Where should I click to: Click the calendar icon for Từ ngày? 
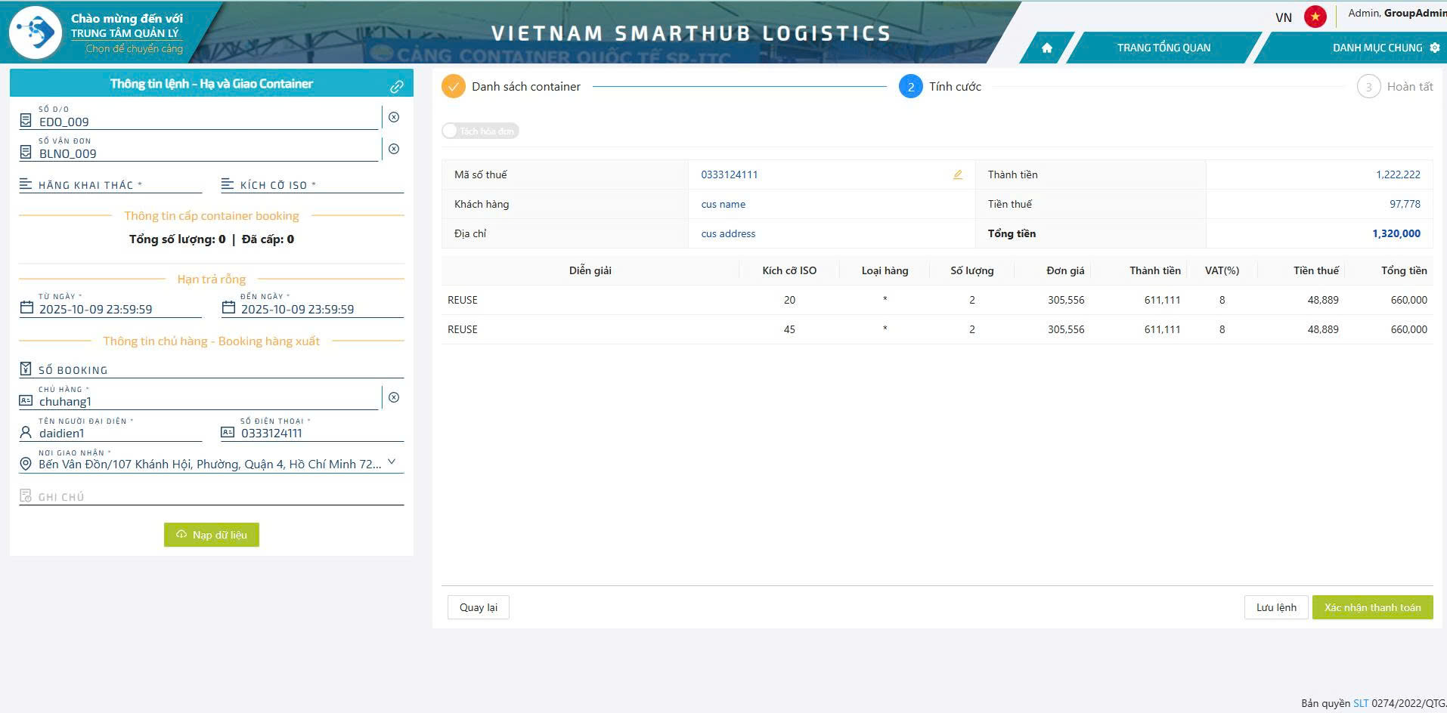(26, 307)
